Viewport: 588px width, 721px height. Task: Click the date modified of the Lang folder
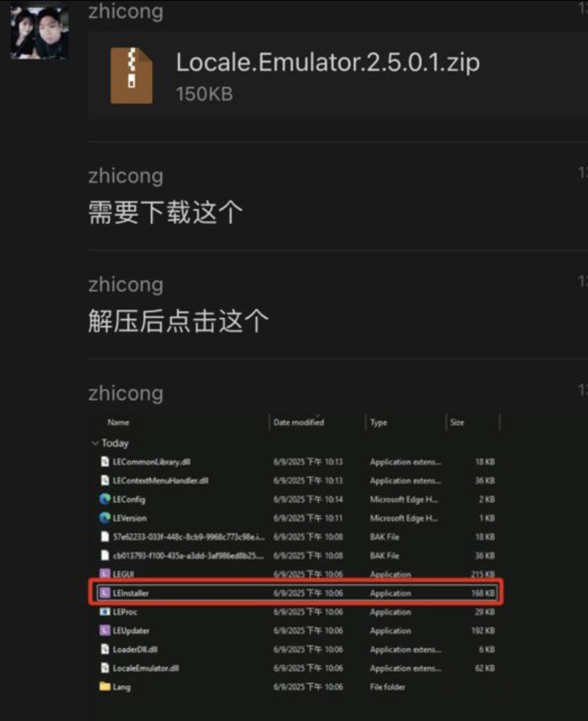point(308,687)
